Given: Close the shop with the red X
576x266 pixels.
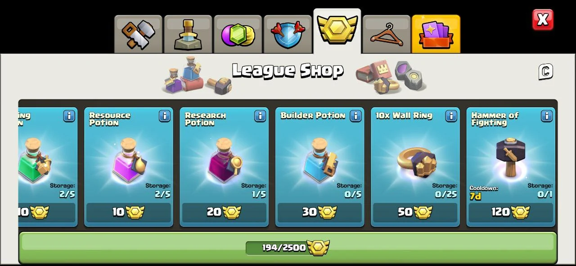Looking at the screenshot, I should click(543, 20).
